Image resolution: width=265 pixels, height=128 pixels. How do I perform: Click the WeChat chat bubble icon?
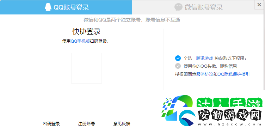178,7
